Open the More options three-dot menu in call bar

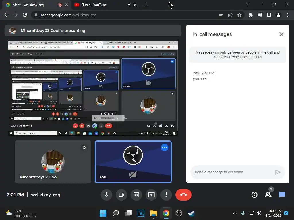pos(166,195)
